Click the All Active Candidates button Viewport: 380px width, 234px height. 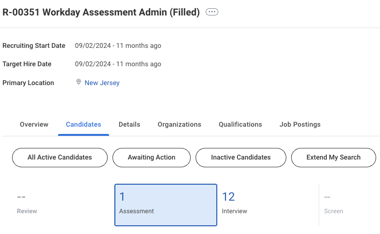tap(60, 158)
